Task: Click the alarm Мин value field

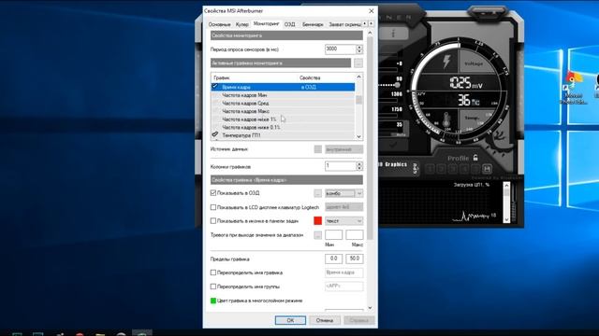Action: coord(333,234)
